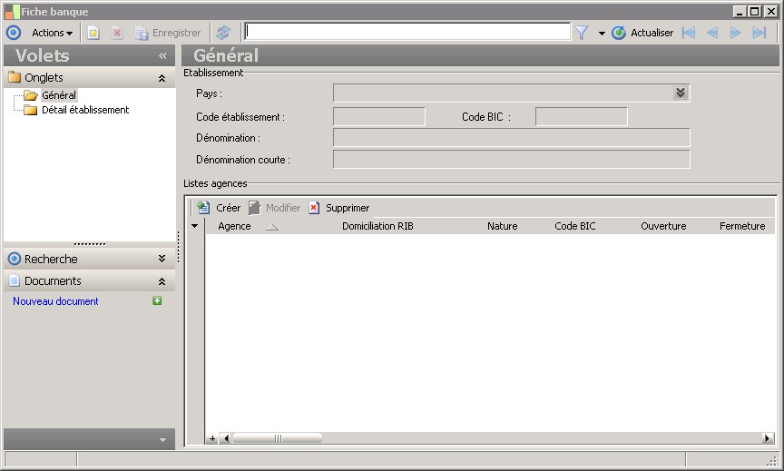Collapse the Documents section

162,281
